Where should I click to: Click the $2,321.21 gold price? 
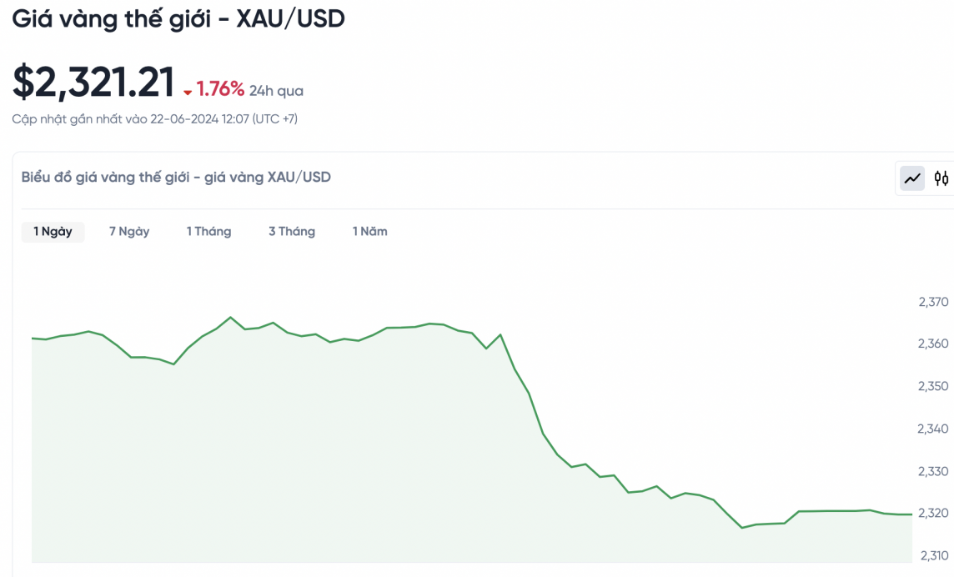point(93,83)
